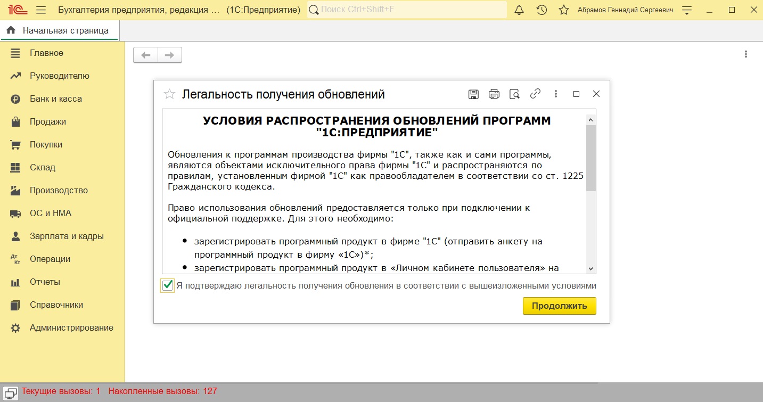Open dialog three-dot more menu

click(556, 94)
